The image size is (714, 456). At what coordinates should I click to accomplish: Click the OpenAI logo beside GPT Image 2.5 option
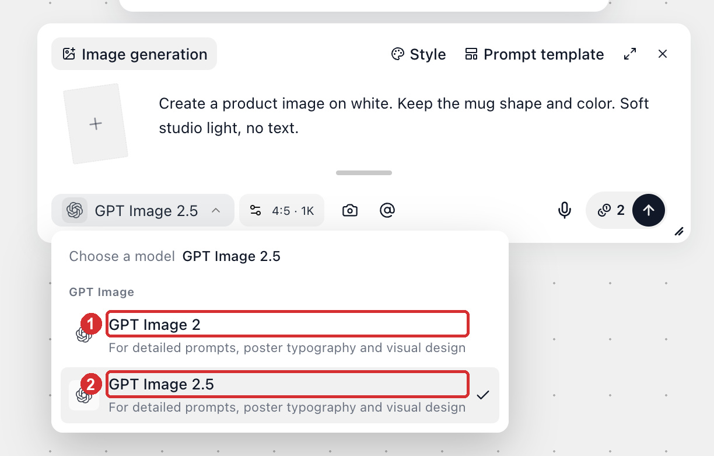pyautogui.click(x=84, y=395)
